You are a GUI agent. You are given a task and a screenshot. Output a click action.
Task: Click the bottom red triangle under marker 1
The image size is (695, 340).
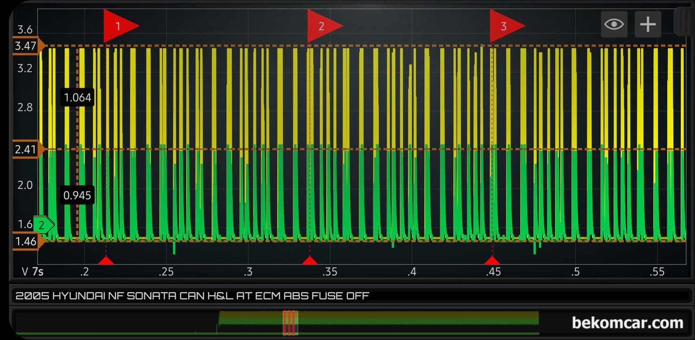(x=106, y=260)
